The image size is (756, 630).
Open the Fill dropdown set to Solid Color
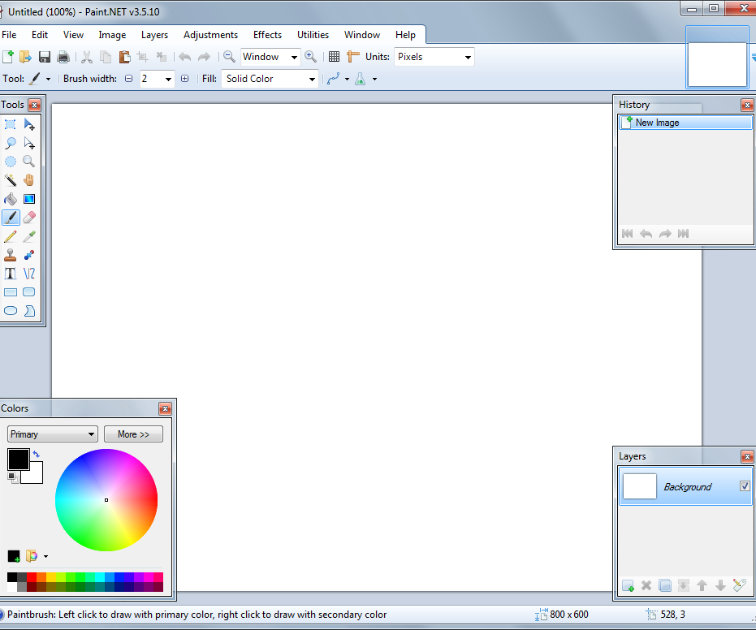click(x=269, y=78)
